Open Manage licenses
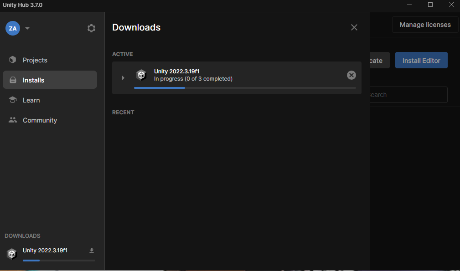Image resolution: width=460 pixels, height=271 pixels. 425,25
